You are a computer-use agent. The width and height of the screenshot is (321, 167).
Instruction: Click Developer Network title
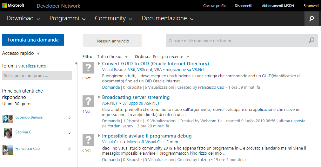click(x=58, y=6)
